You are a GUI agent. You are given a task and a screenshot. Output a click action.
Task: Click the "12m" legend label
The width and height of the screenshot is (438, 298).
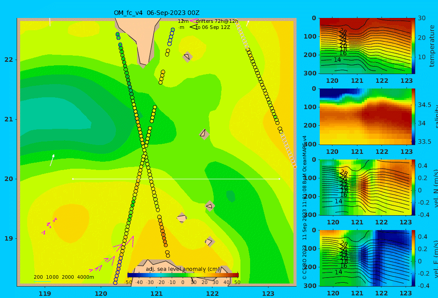tap(183, 21)
